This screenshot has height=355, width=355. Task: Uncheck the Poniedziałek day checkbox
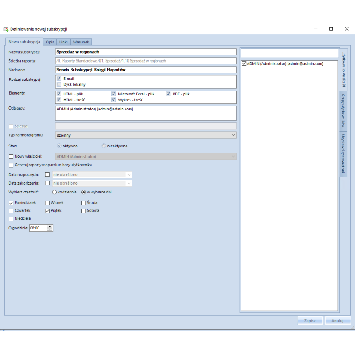coord(11,203)
